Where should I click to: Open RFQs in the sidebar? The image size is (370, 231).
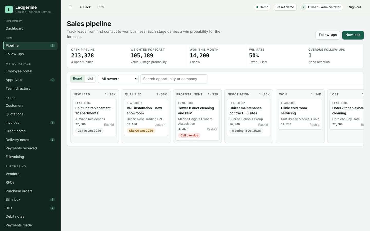point(30,182)
